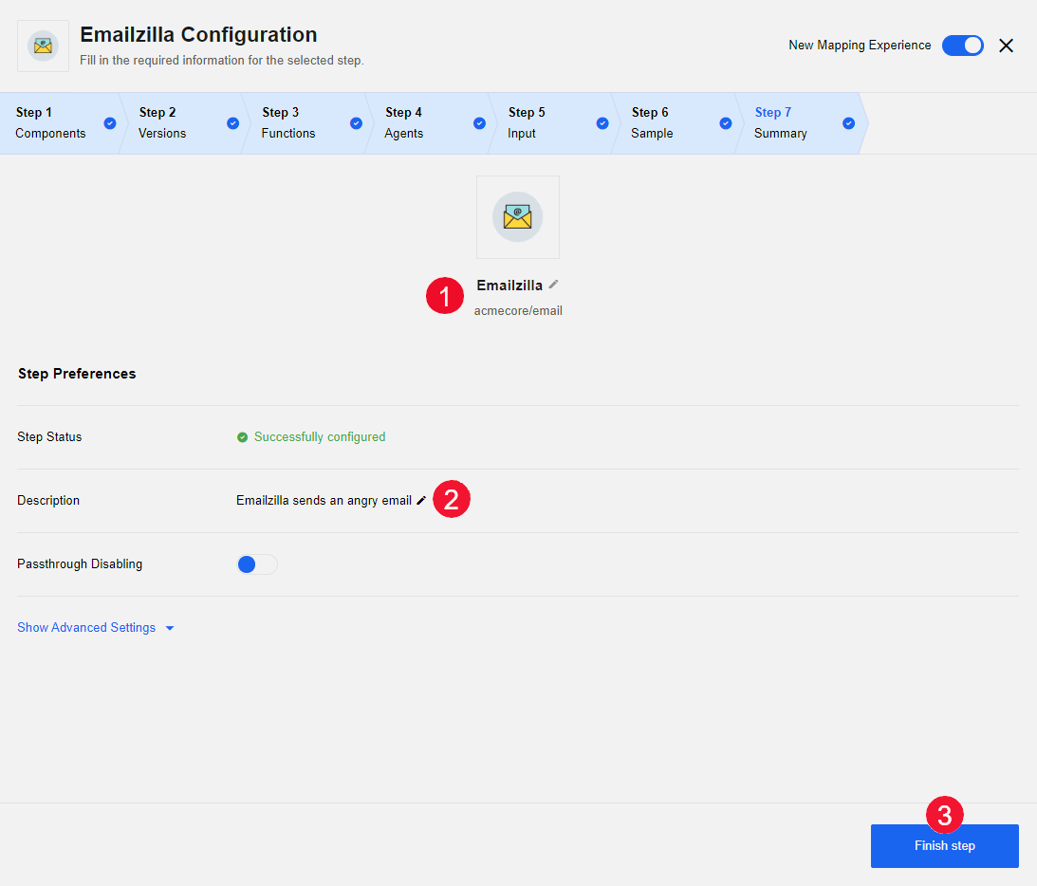Viewport: 1037px width, 886px height.
Task: Click the 'Successfully configured' status text
Action: coord(320,437)
